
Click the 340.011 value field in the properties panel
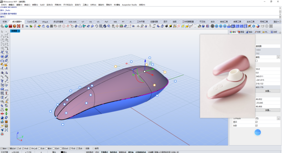point(268,76)
